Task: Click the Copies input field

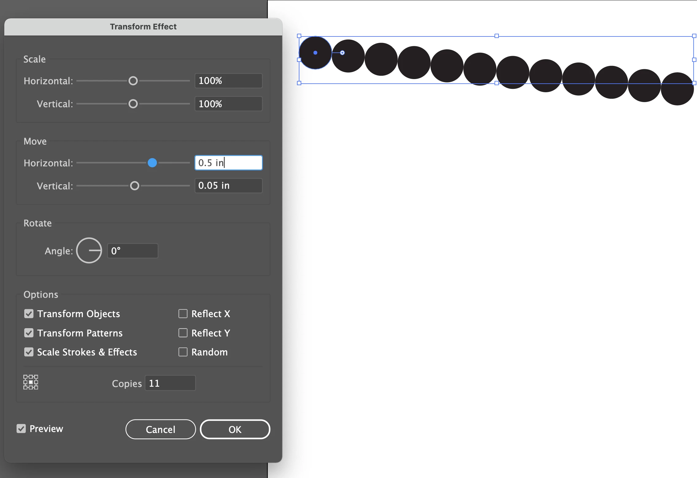Action: point(170,383)
